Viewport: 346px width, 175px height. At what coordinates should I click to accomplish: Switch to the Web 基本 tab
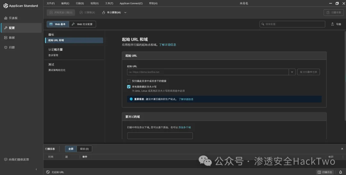click(58, 24)
